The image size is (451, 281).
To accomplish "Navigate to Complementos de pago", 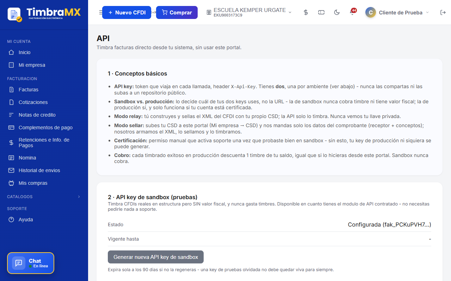I will [44, 128].
